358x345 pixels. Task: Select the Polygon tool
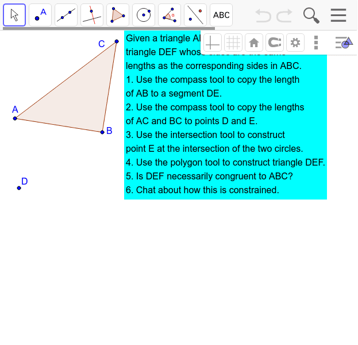[x=118, y=15]
